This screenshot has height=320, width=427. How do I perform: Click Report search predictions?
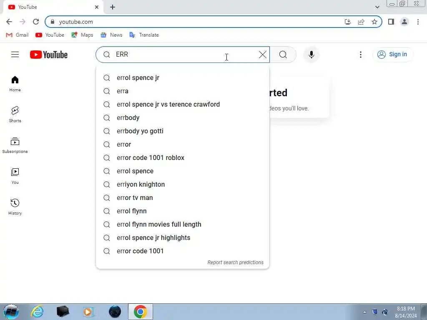[235, 262]
